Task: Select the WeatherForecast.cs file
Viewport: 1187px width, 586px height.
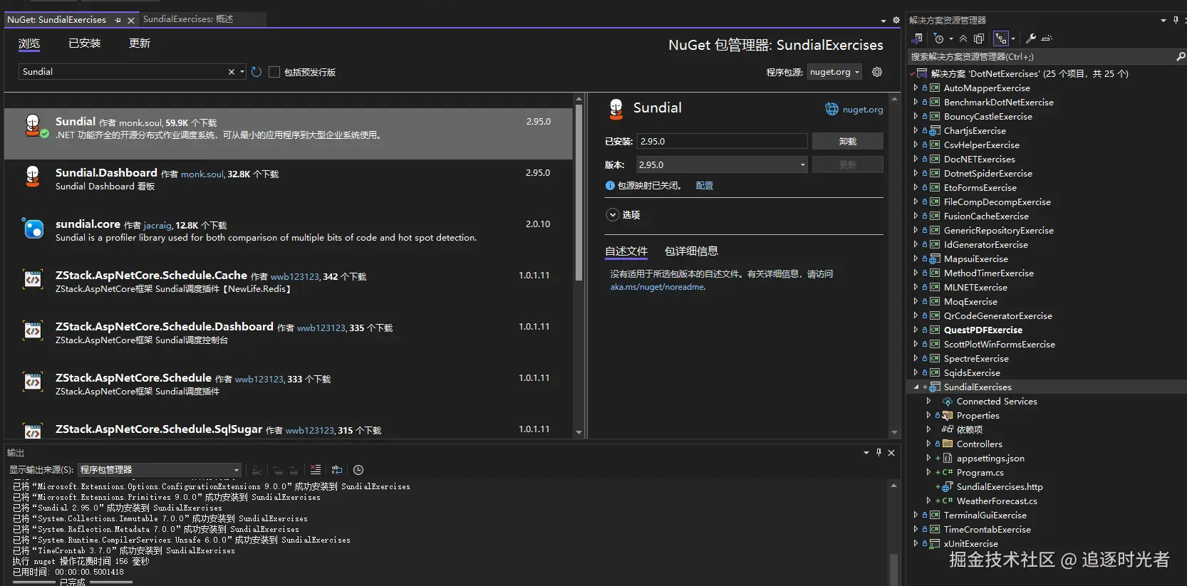Action: [x=996, y=501]
